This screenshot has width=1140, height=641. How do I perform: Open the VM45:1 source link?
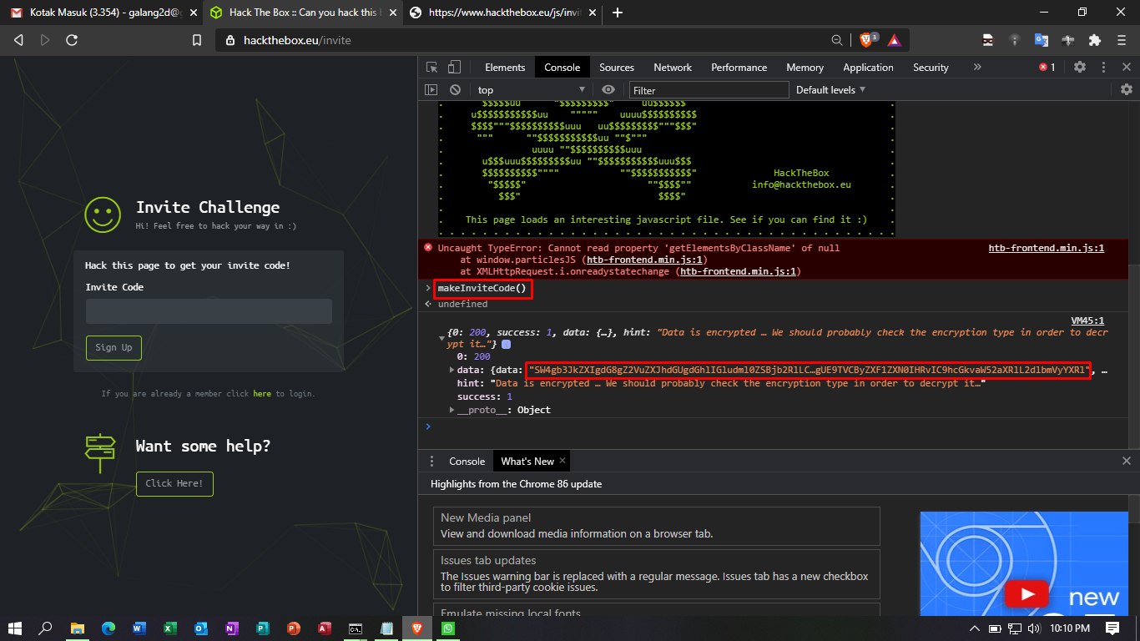point(1087,320)
